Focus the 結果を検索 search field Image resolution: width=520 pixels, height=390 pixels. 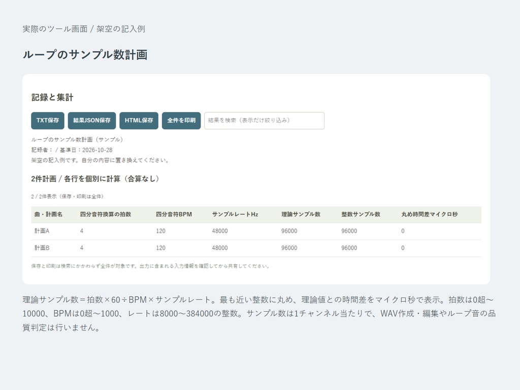click(264, 120)
